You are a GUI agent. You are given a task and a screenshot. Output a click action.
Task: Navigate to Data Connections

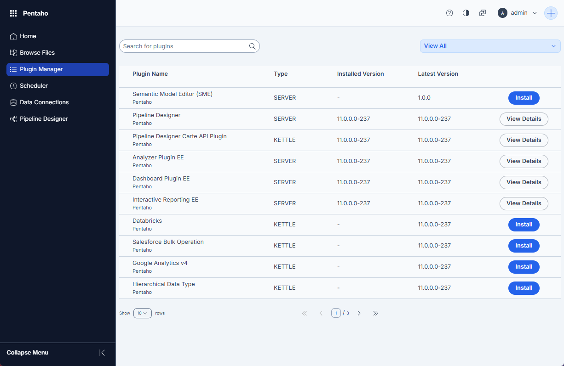(x=44, y=102)
